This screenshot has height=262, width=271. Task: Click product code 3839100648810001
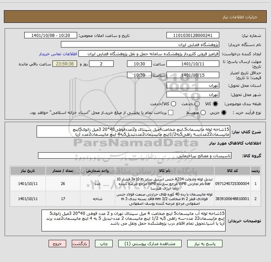click(x=232, y=199)
